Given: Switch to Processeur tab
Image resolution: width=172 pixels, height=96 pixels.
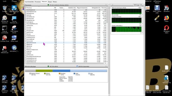Looking at the screenshot, I should [x=38, y=2].
